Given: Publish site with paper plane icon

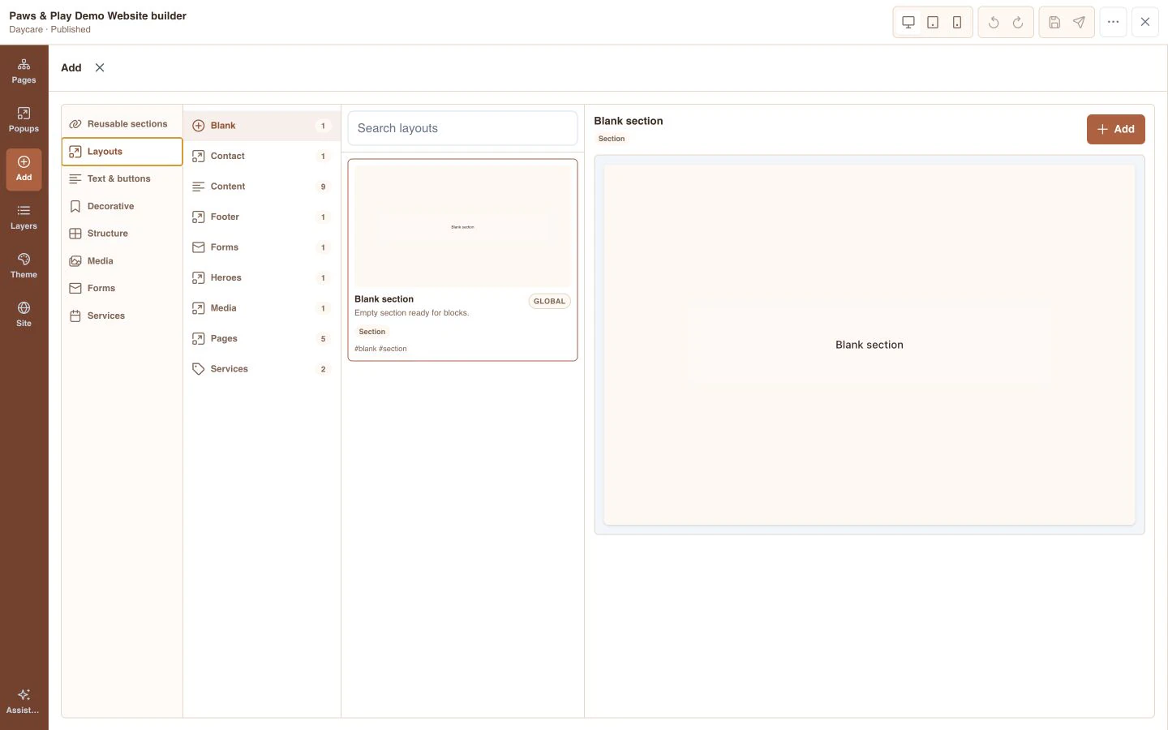Looking at the screenshot, I should (1079, 23).
